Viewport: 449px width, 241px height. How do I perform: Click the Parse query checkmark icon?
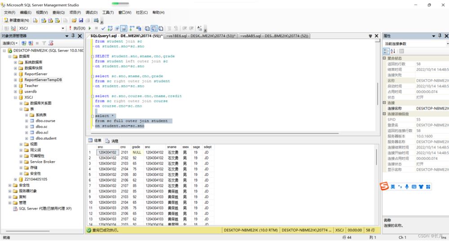point(103,28)
